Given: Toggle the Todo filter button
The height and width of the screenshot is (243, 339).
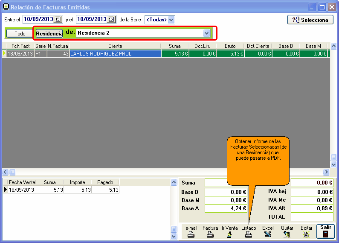Looking at the screenshot, I should (x=20, y=33).
